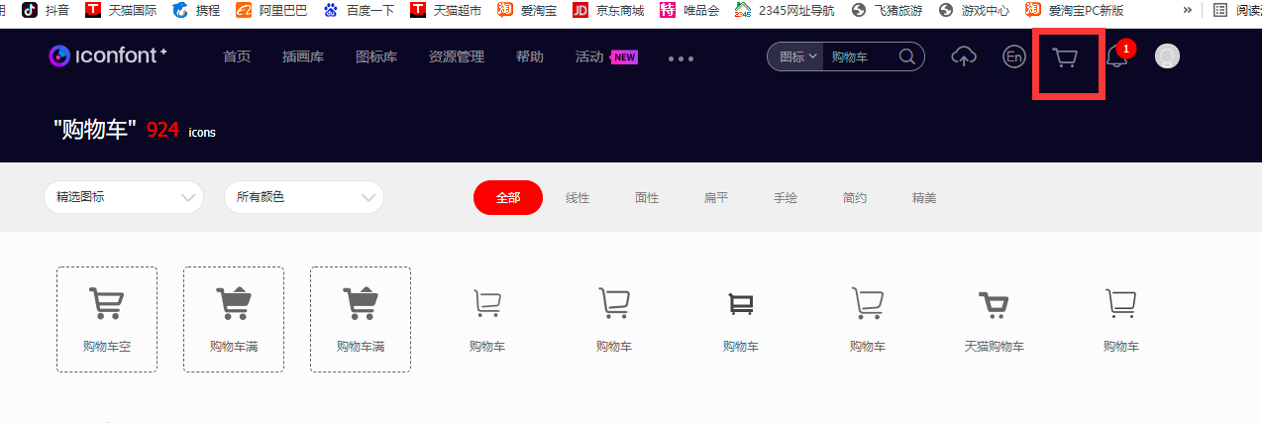
Task: Open the 百度一下 bookmark
Action: (359, 11)
